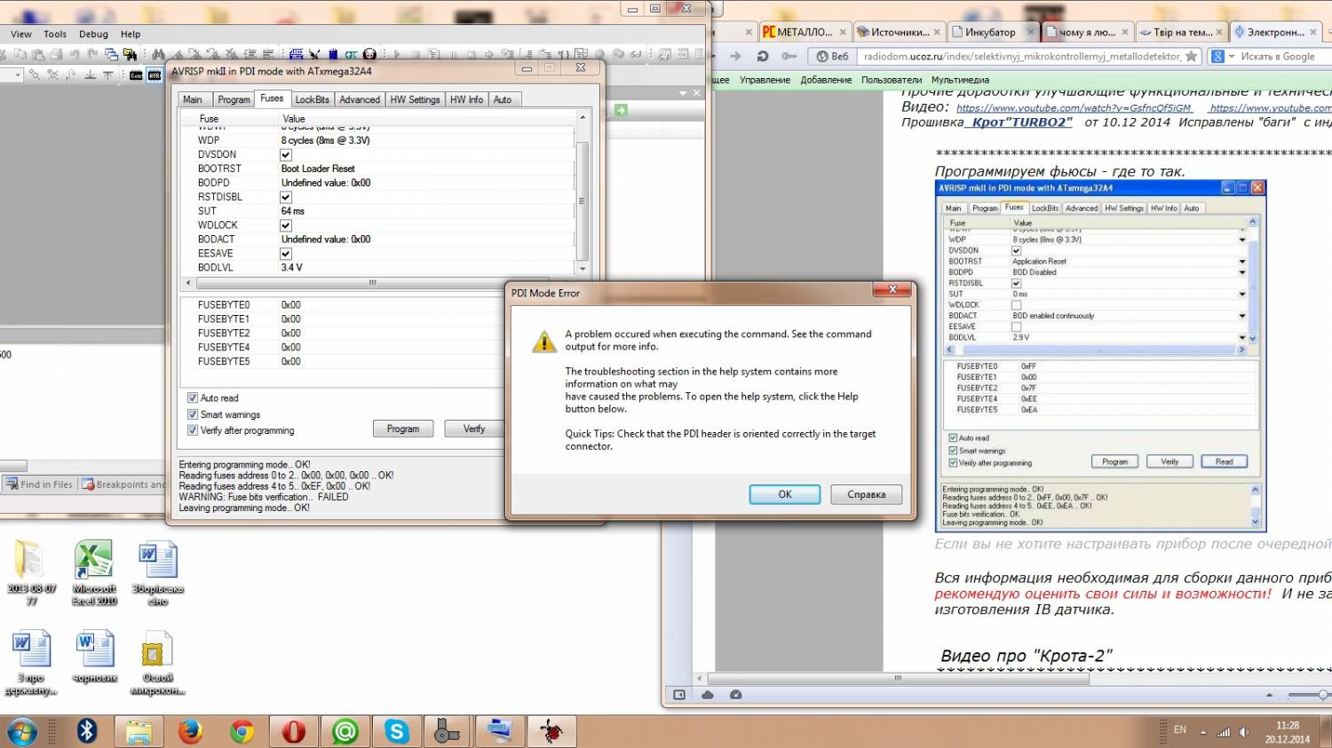Switch to the Program tab of programmer dialog
The height and width of the screenshot is (748, 1332).
[x=234, y=99]
